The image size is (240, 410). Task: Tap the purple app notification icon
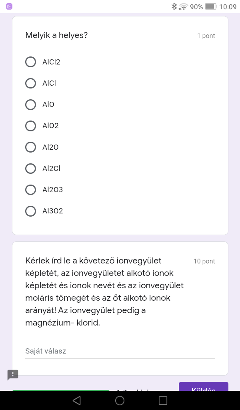[x=9, y=6]
